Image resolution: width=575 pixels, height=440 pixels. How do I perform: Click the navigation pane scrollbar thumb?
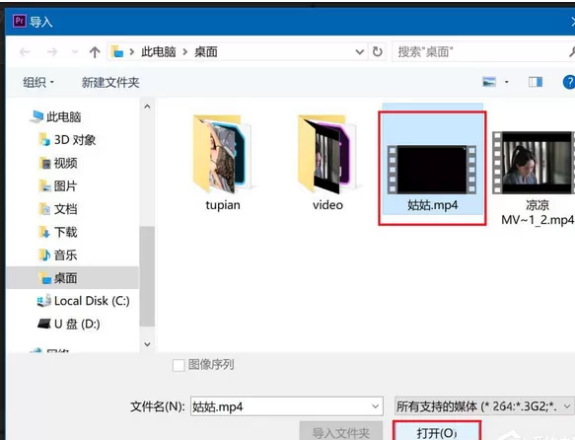147,276
